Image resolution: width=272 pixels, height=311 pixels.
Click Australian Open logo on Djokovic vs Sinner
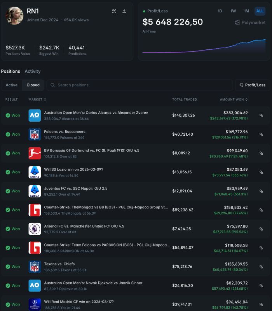point(35,286)
